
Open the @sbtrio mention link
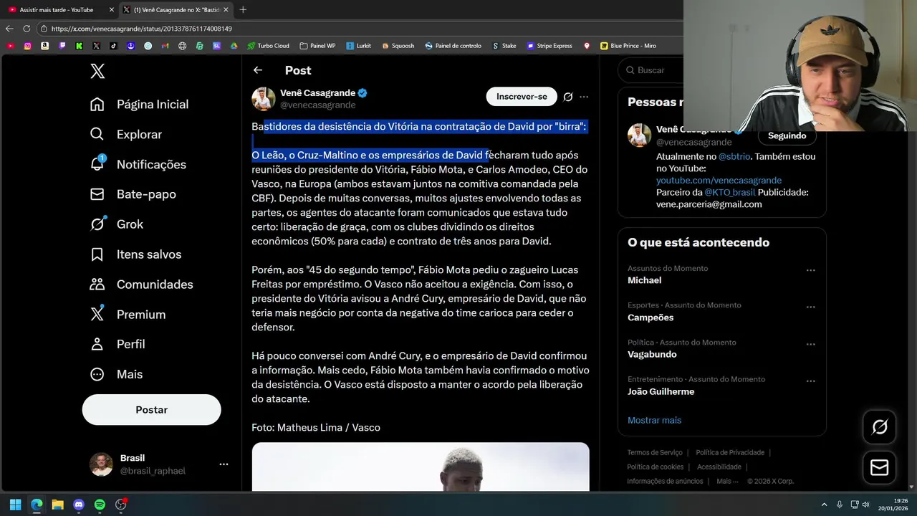click(734, 156)
